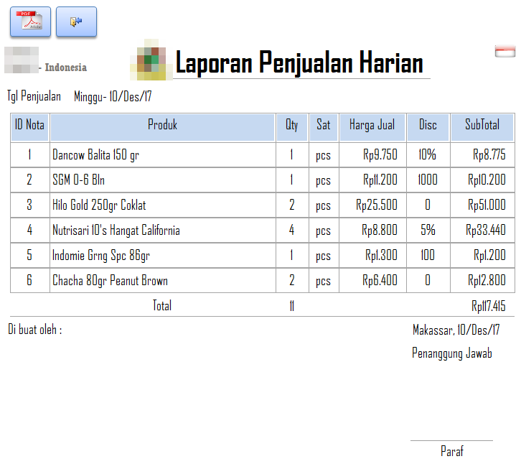
Task: Select the SGM 0-6 Bln product cell
Action: click(x=78, y=180)
